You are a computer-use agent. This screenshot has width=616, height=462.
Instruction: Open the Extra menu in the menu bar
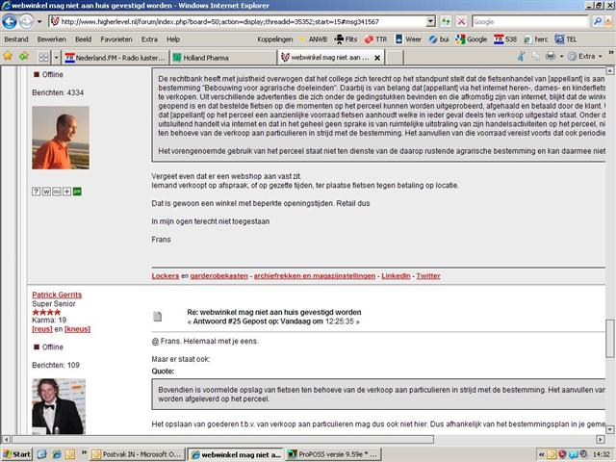point(149,39)
